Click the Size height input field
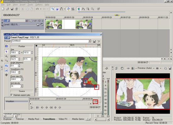 coord(27,53)
